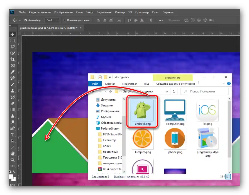This screenshot has height=195, width=249.
Task: Open the Редактирование menu
Action: [x=40, y=12]
